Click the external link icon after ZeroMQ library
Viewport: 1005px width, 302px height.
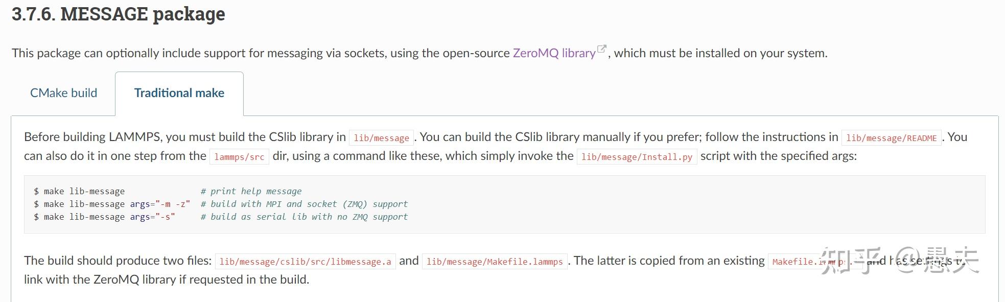[602, 49]
